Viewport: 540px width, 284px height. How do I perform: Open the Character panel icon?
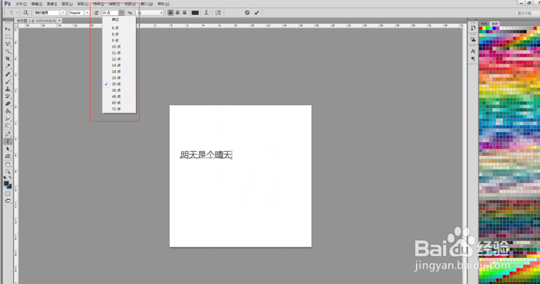(473, 51)
